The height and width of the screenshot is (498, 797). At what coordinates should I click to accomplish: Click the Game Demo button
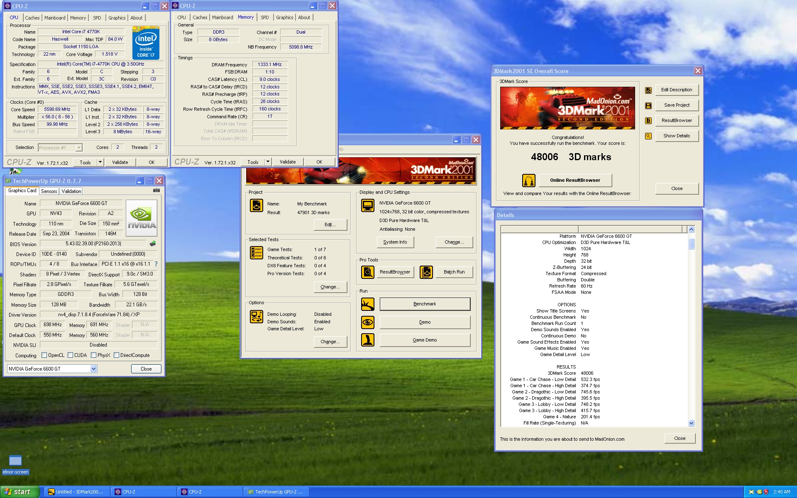click(x=425, y=340)
